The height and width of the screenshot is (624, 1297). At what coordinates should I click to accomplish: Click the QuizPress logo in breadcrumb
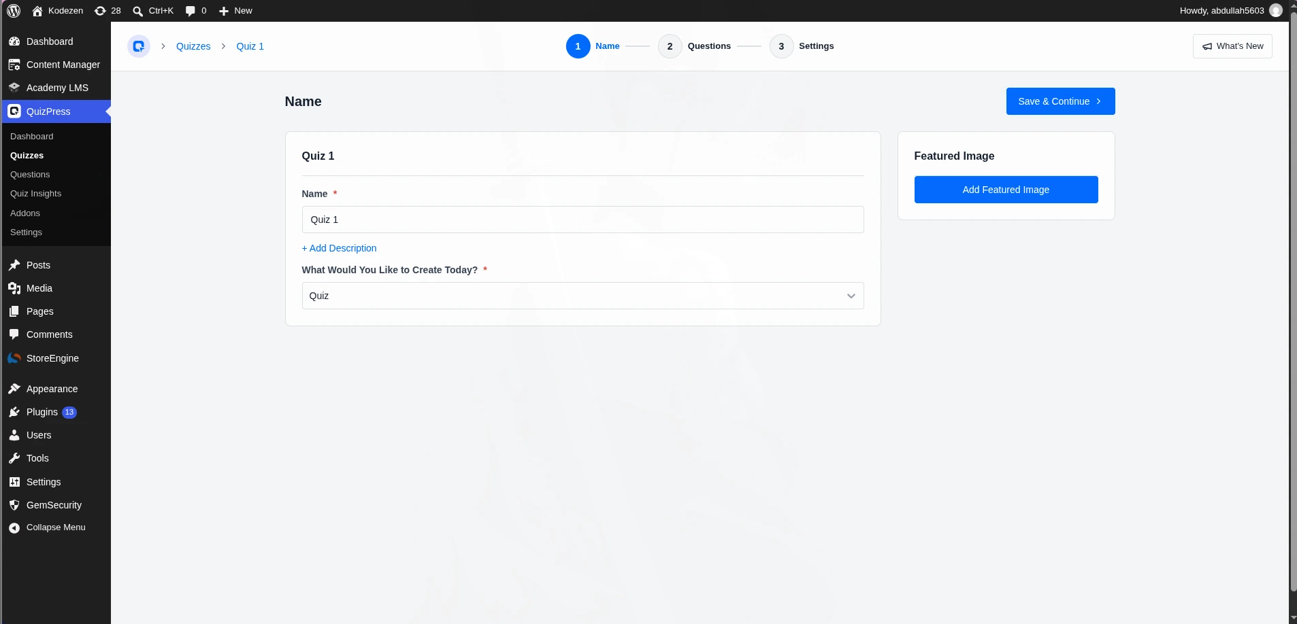pyautogui.click(x=139, y=46)
